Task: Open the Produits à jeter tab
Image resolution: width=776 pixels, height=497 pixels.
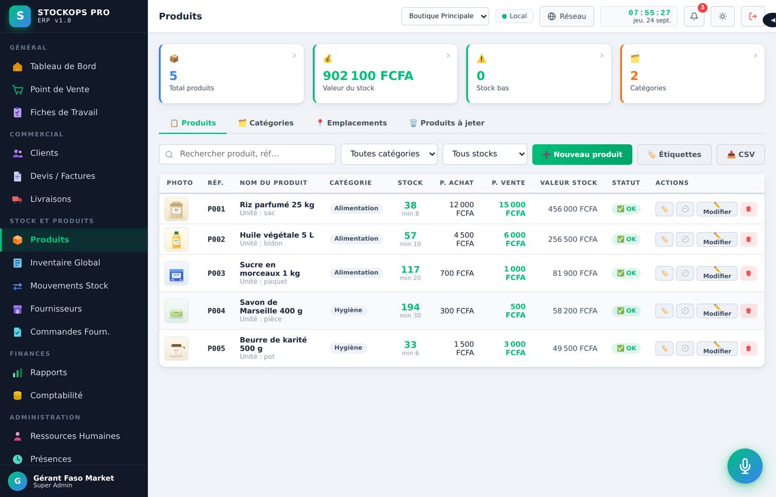Action: pos(447,123)
